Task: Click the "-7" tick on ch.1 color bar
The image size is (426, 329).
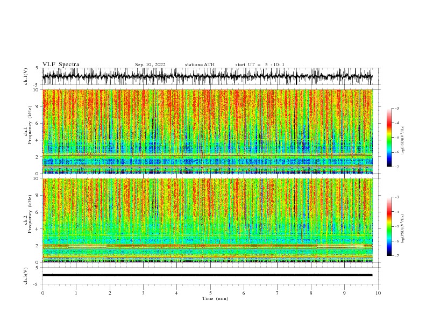Action: point(396,167)
